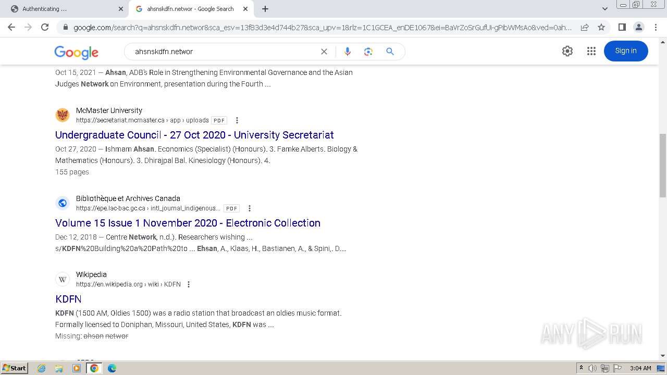Close the Google Search tab
Viewport: 667px width, 375px height.
(244, 9)
